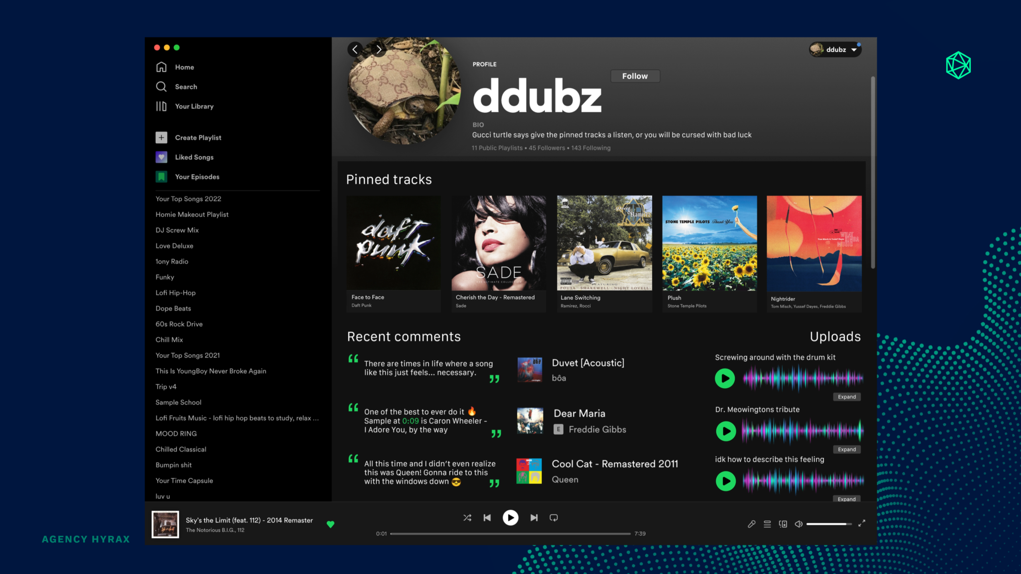Open the lyrics microphone icon
Image resolution: width=1021 pixels, height=574 pixels.
[x=751, y=524]
